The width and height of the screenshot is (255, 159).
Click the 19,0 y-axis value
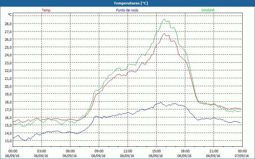(x=8, y=94)
